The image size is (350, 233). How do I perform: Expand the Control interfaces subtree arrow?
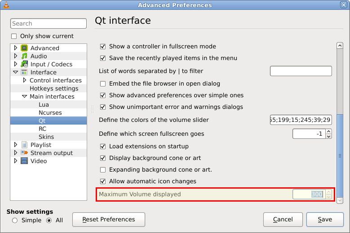pyautogui.click(x=25, y=80)
